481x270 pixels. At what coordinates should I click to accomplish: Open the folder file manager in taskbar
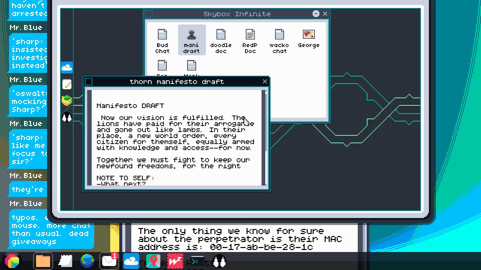[43, 261]
